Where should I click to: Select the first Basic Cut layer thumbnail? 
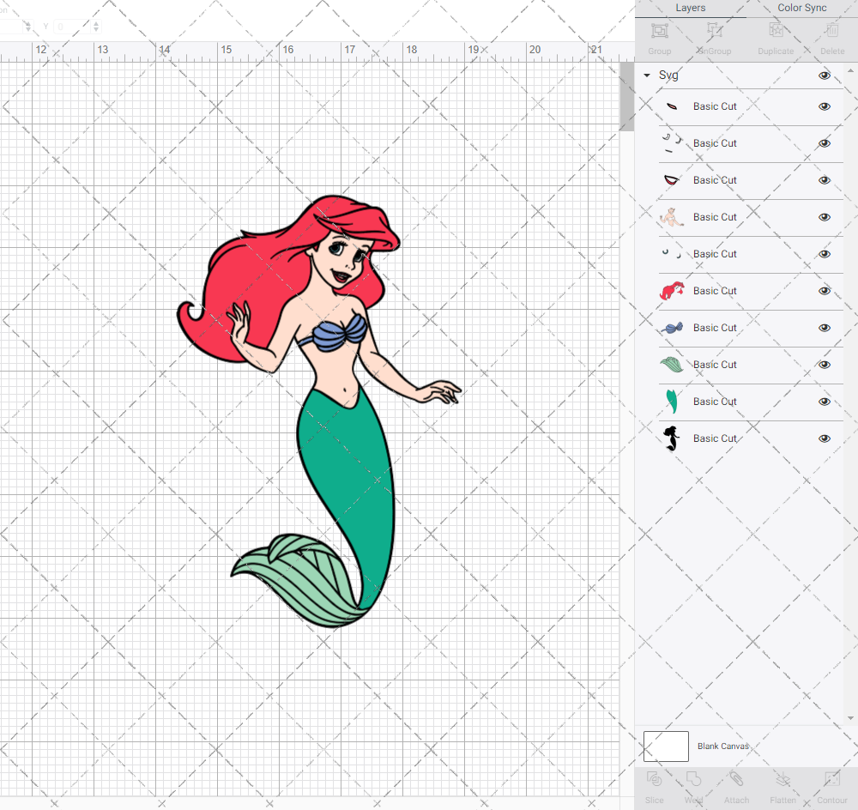click(x=672, y=106)
